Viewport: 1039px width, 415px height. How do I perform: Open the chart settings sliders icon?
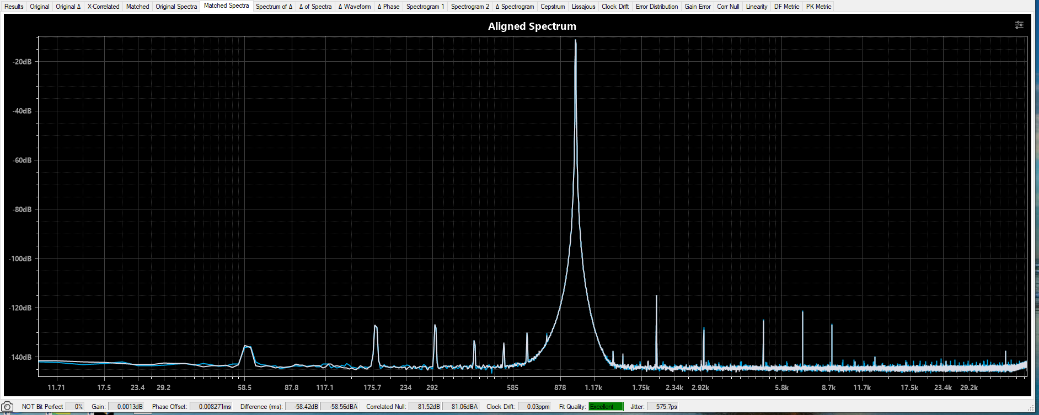pyautogui.click(x=1019, y=25)
